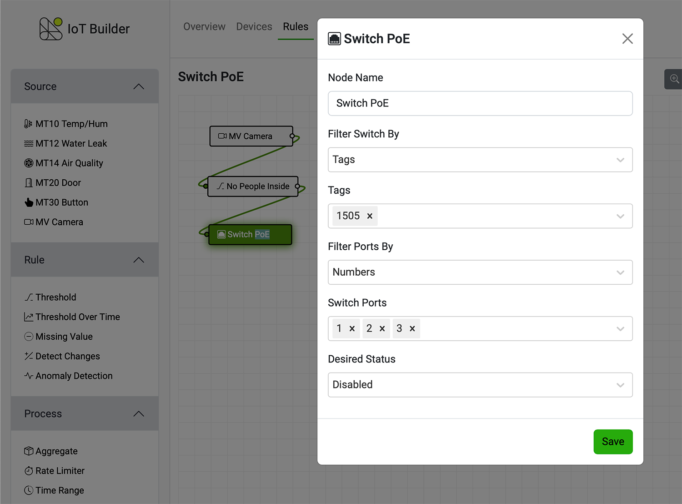Click the green Save button
The width and height of the screenshot is (682, 504).
click(x=613, y=441)
